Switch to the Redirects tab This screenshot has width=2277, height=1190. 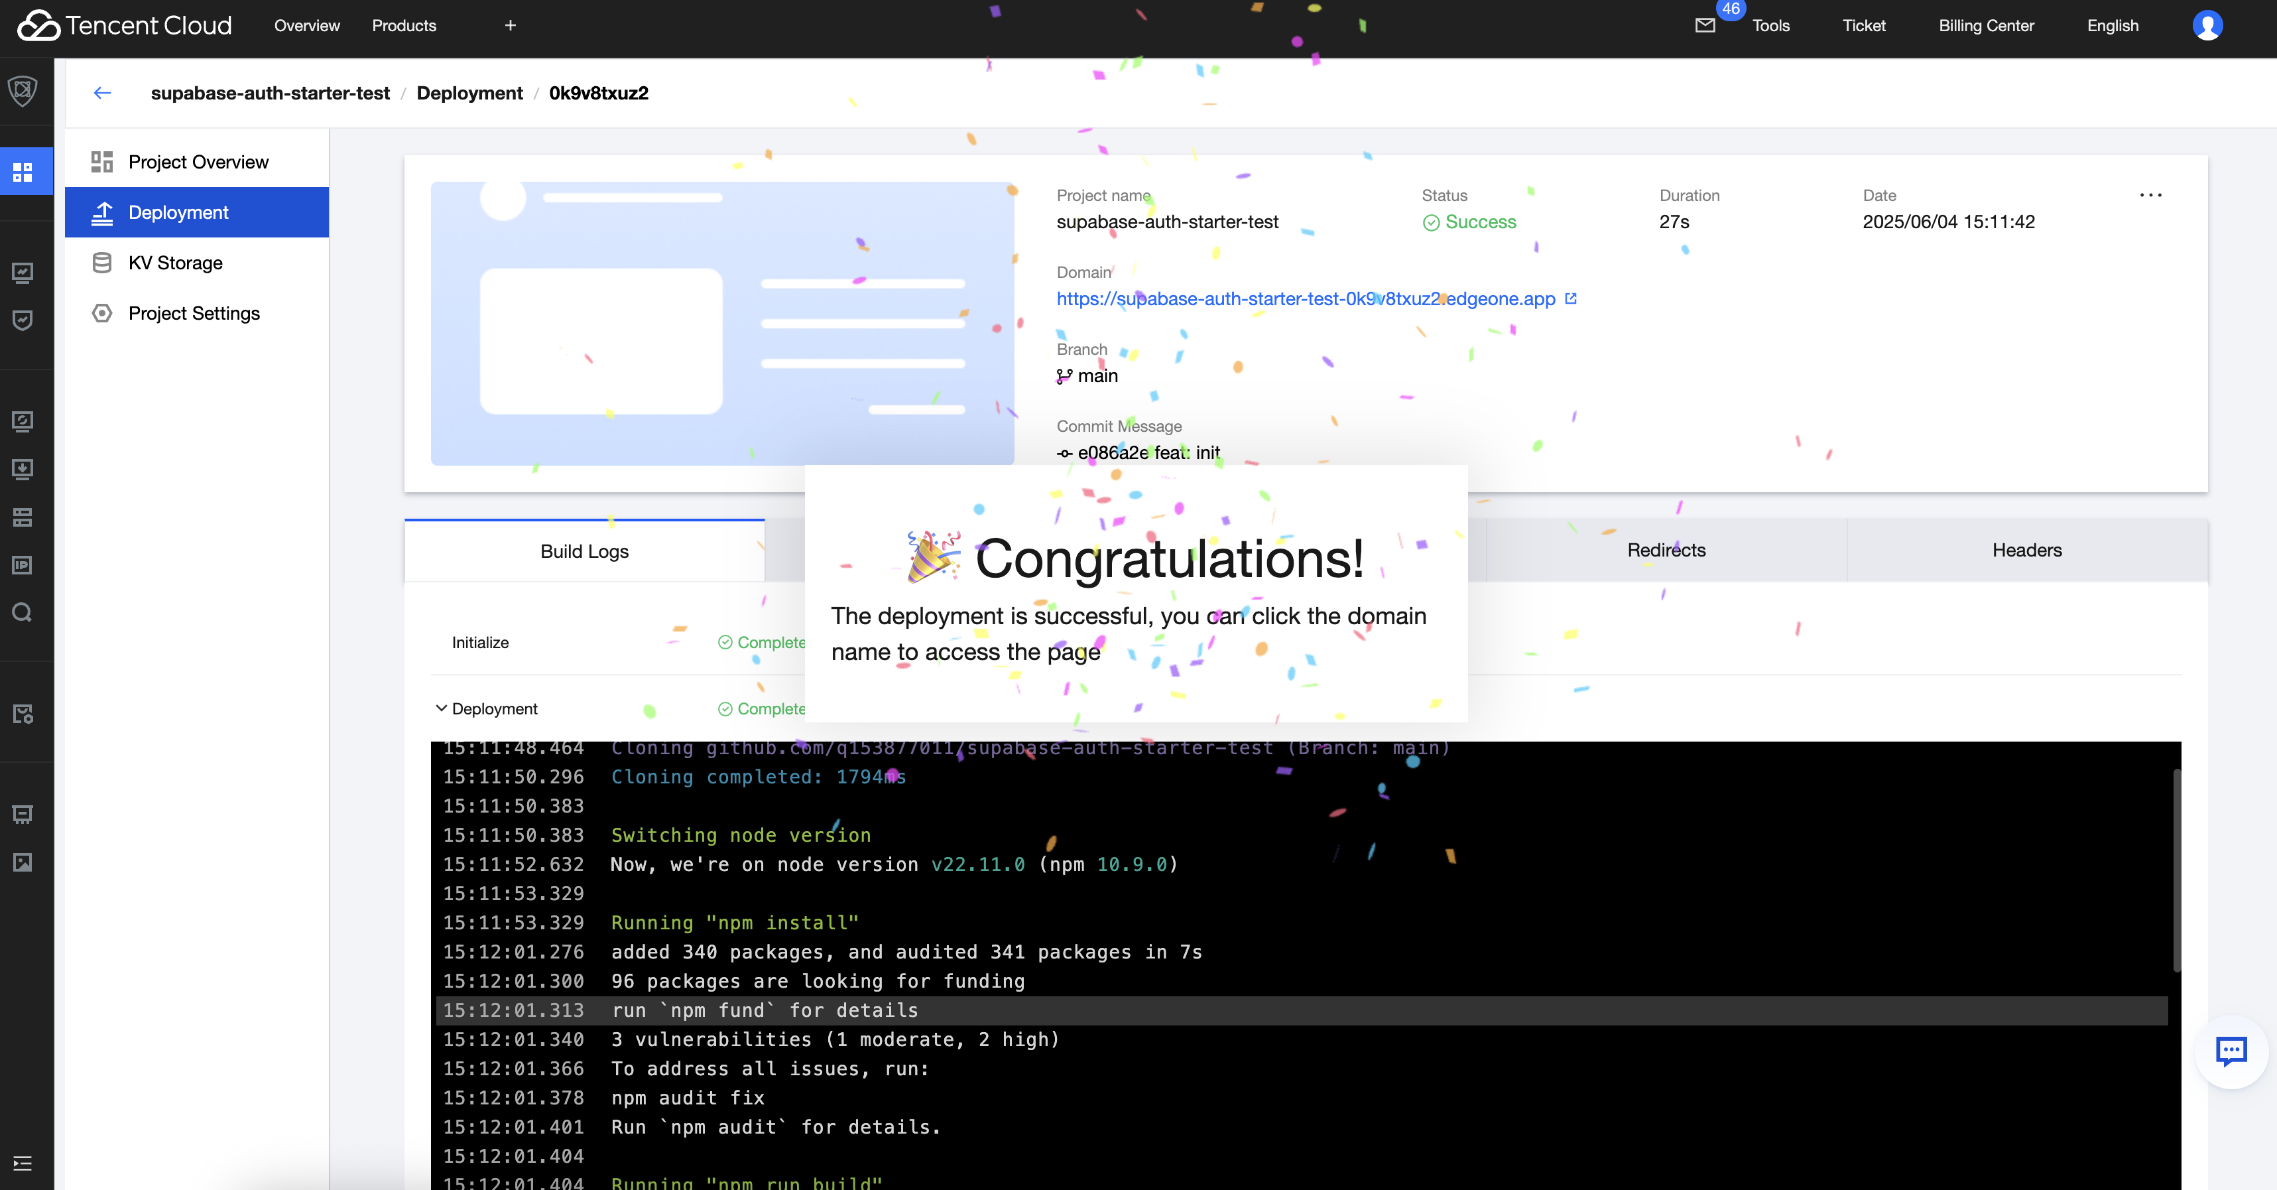point(1666,550)
